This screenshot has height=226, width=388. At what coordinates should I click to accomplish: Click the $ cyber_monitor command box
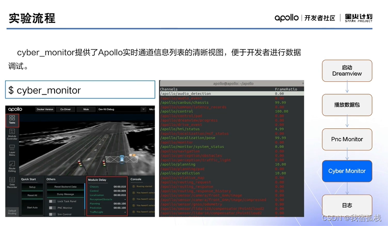click(80, 89)
